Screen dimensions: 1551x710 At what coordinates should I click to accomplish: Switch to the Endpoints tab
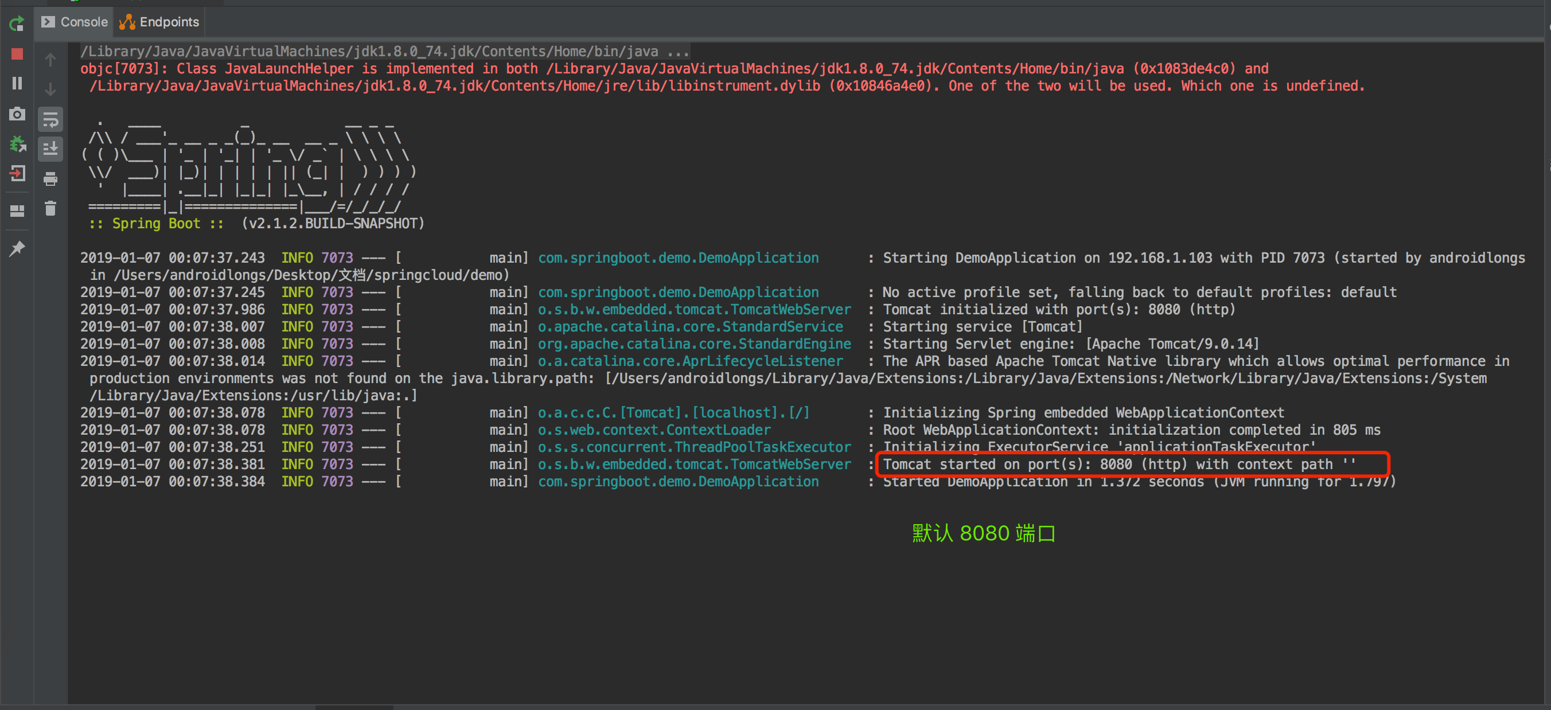pyautogui.click(x=159, y=22)
